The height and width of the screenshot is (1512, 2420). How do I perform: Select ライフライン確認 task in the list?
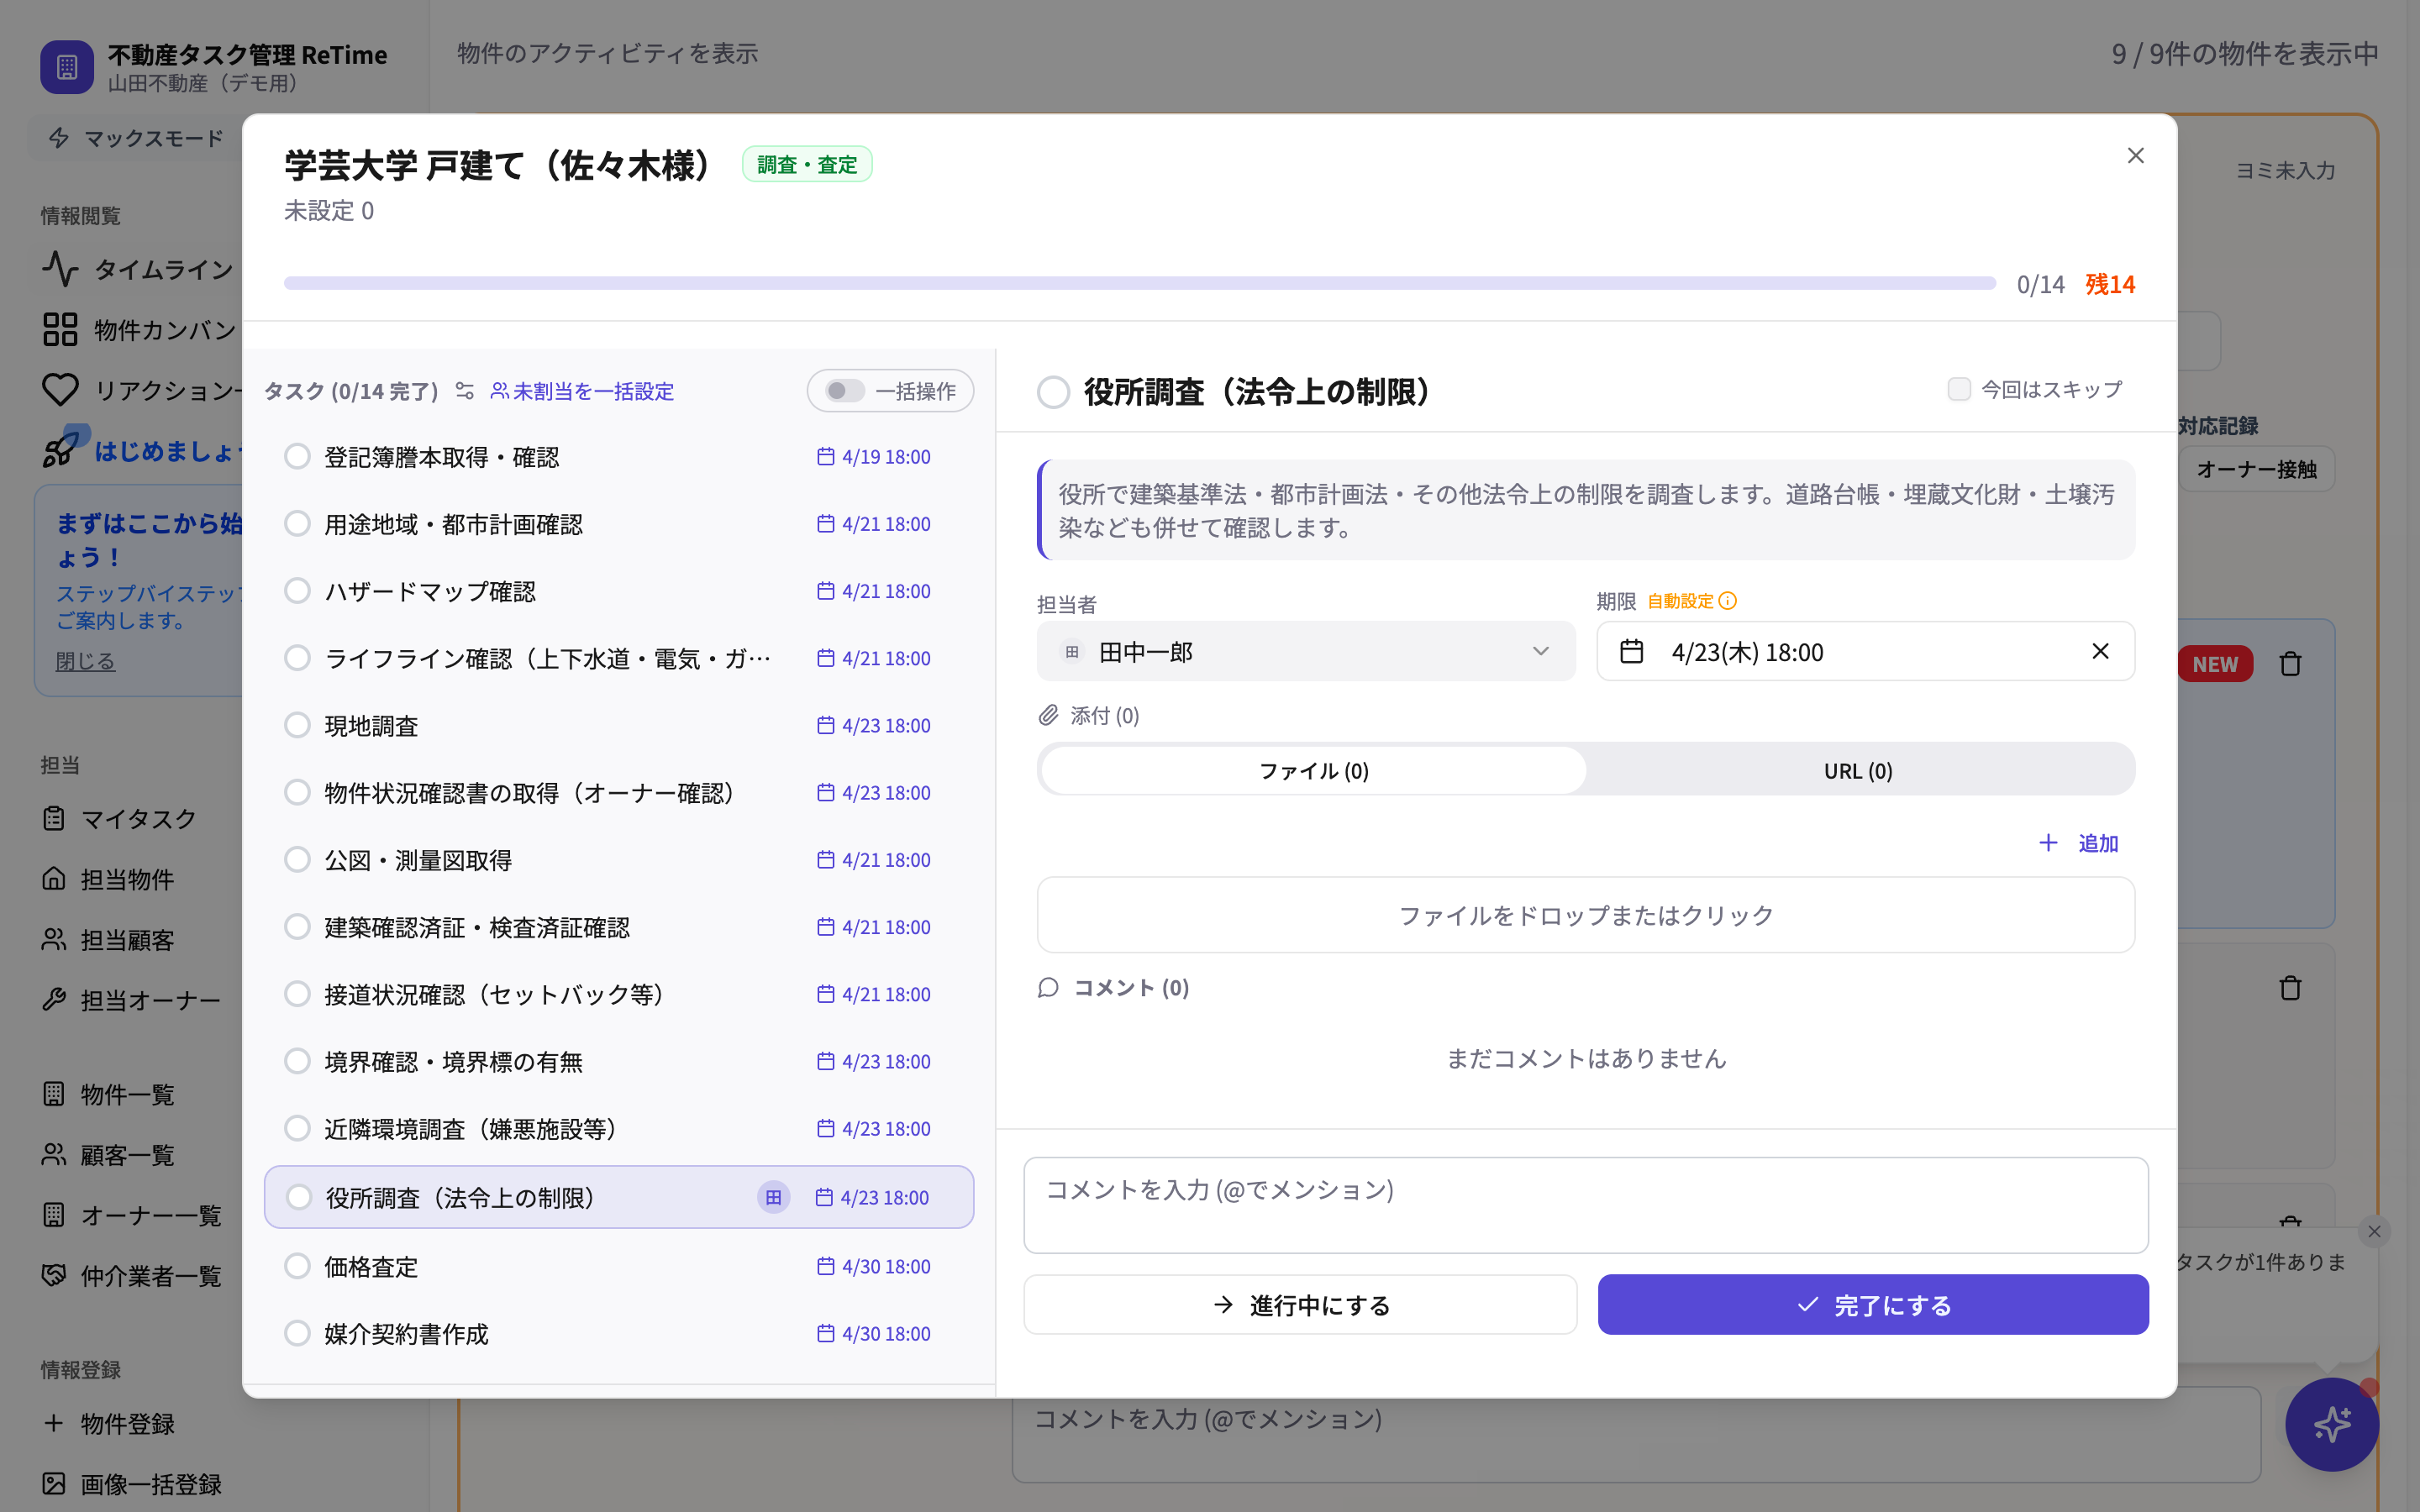618,658
